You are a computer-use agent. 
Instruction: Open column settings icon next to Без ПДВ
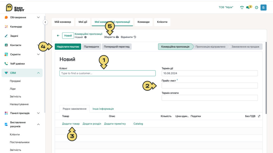[x=259, y=116]
